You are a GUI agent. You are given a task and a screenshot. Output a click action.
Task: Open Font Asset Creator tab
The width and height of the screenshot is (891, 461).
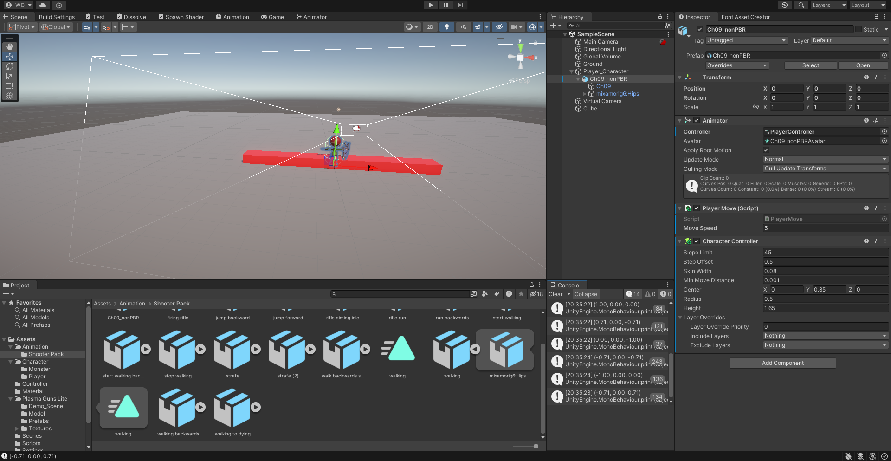745,17
